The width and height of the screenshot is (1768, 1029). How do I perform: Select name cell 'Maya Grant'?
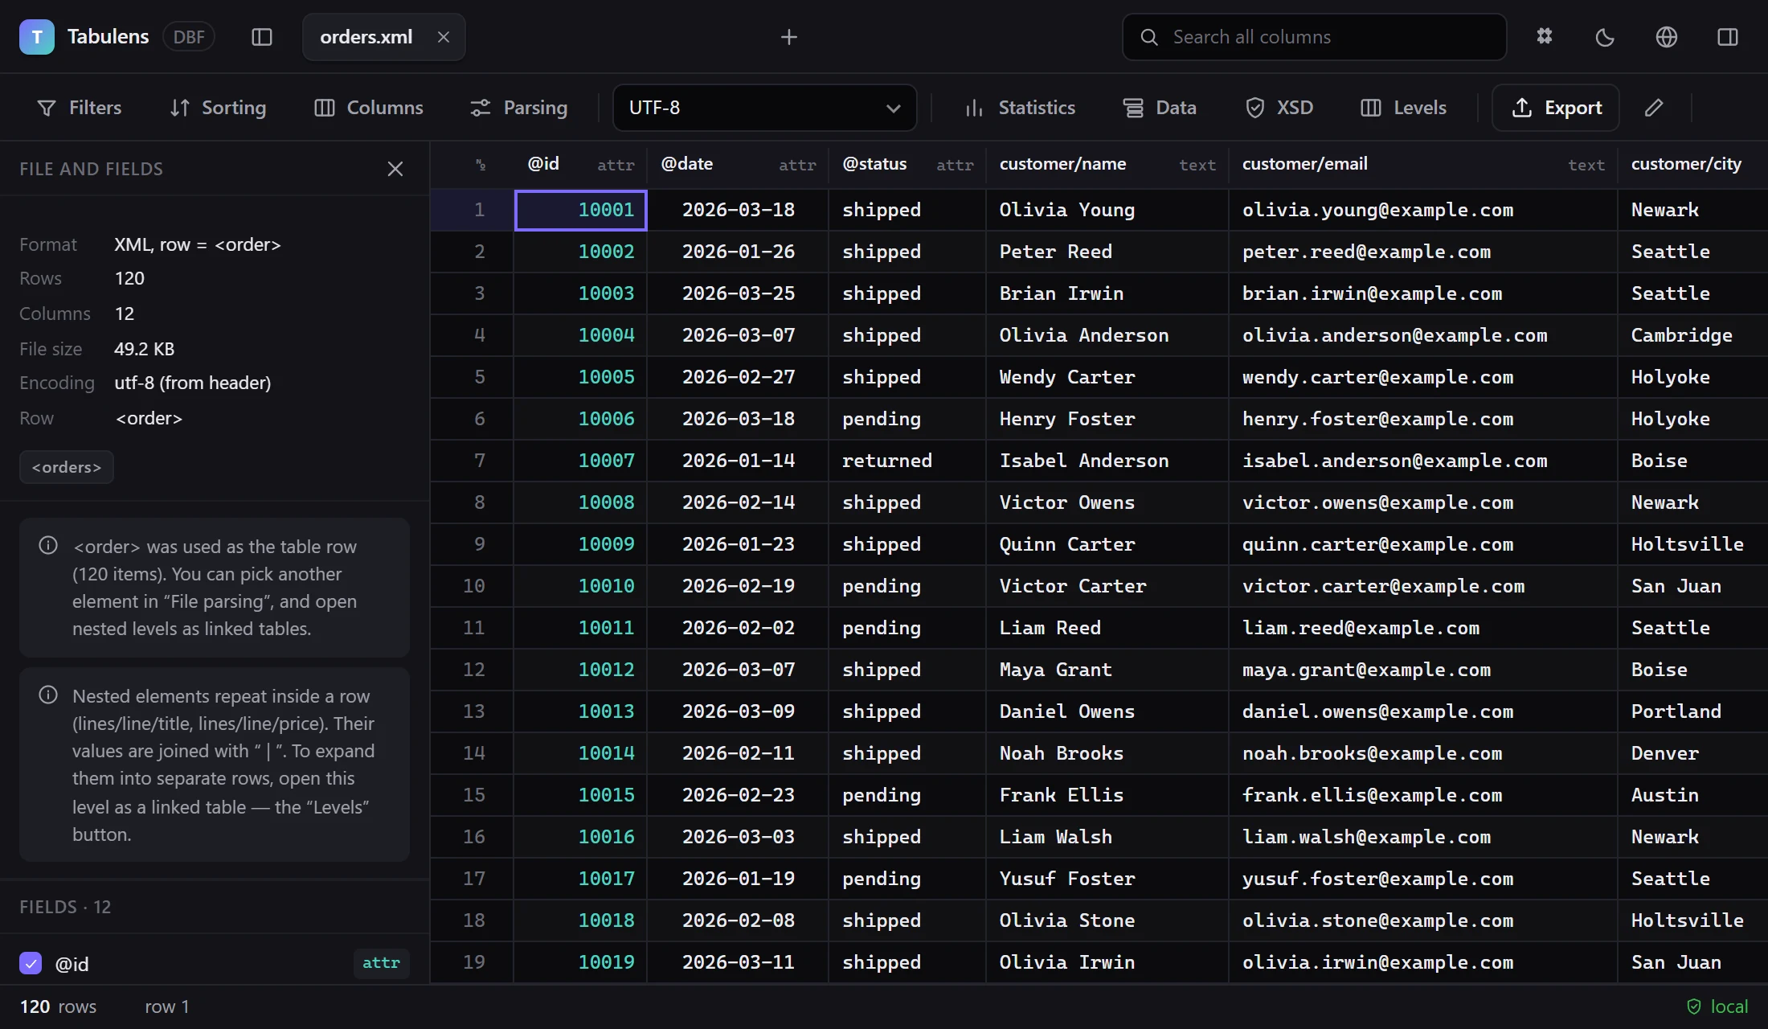pos(1107,670)
